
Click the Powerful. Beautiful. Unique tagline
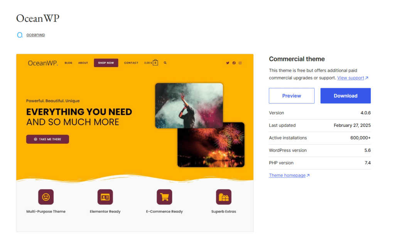tap(53, 101)
